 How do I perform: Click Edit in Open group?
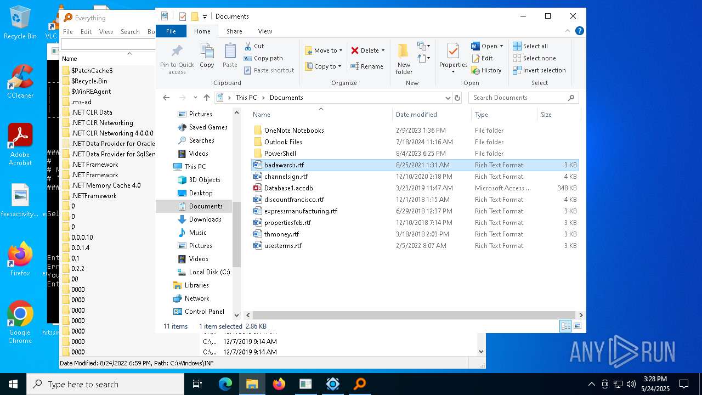(482, 58)
